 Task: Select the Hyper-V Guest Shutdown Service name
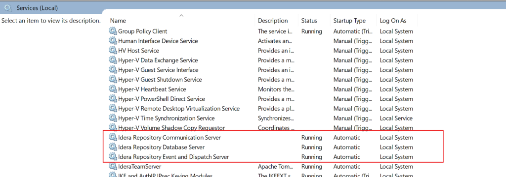pyautogui.click(x=160, y=80)
